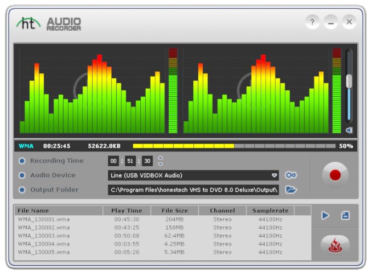Click the ht Audio Recorder logo
The height and width of the screenshot is (275, 372).
[x=49, y=24]
